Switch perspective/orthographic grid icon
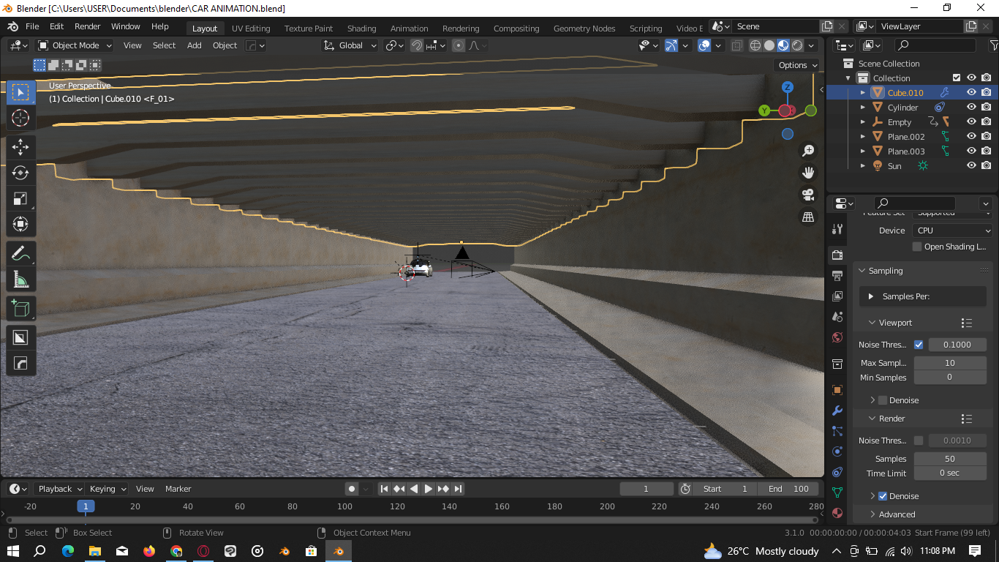This screenshot has width=999, height=562. point(808,217)
